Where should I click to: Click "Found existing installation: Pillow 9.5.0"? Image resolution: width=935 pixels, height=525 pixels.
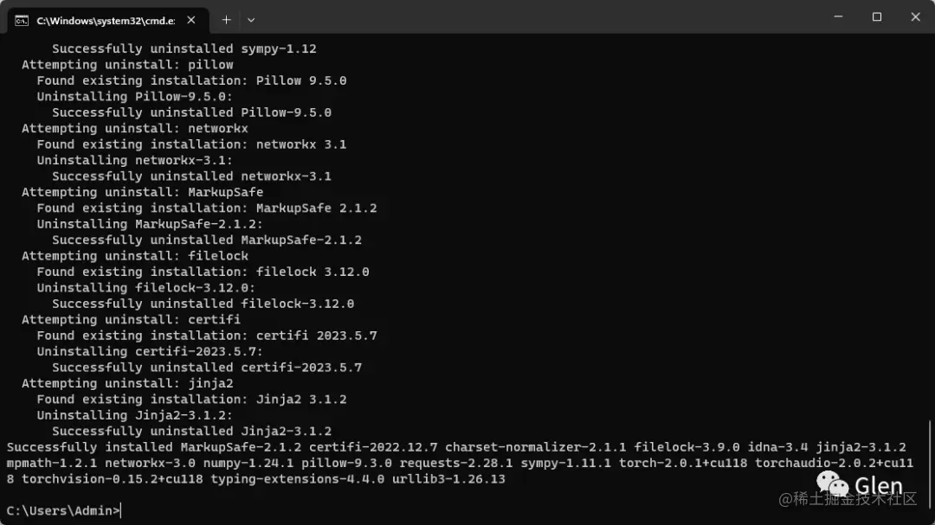point(191,80)
